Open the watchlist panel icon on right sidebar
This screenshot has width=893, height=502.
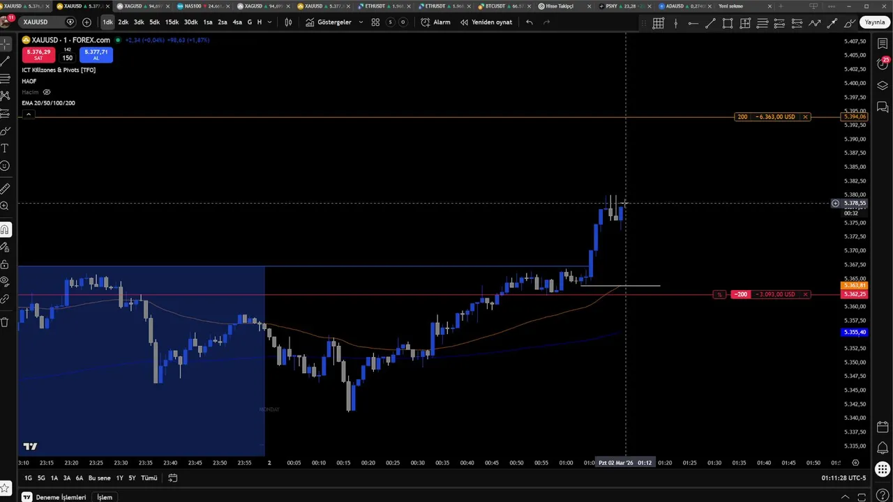click(883, 44)
